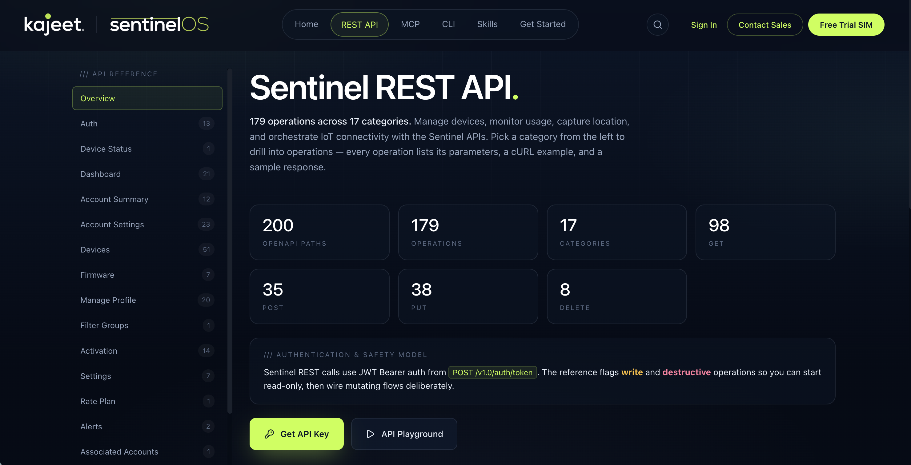Open the Account Settings category
The image size is (911, 465).
(x=147, y=225)
